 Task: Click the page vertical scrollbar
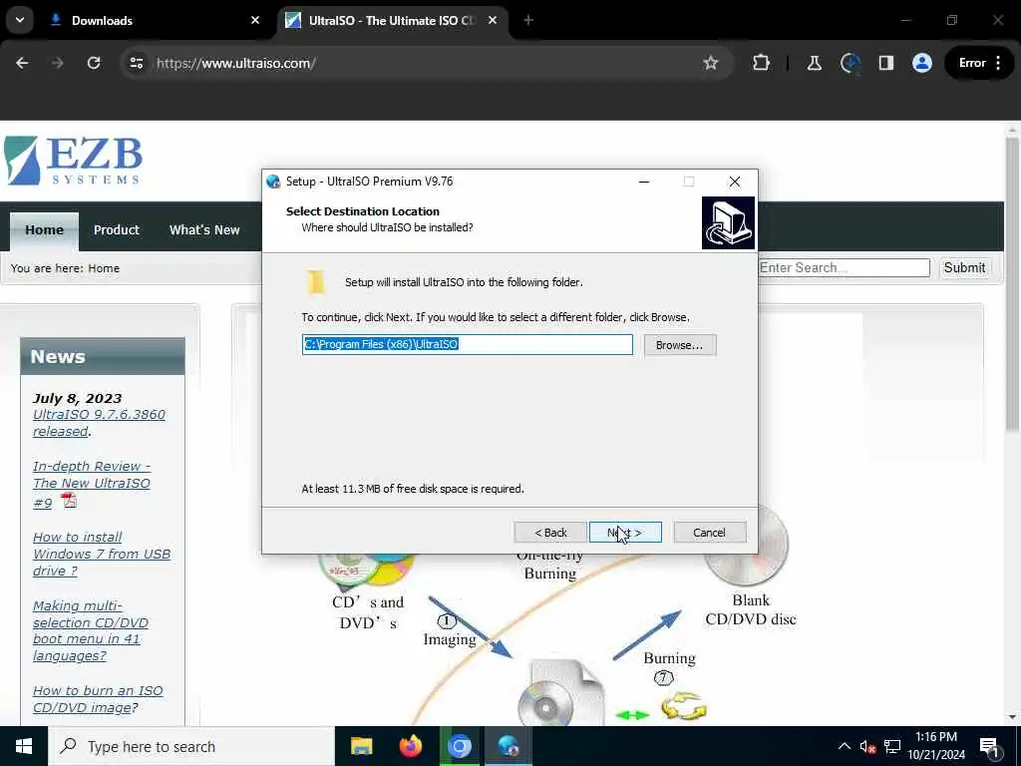(1012, 284)
